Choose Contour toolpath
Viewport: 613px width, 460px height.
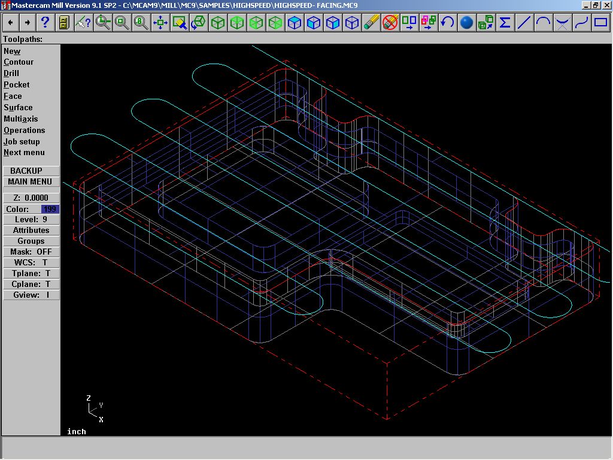pyautogui.click(x=19, y=62)
